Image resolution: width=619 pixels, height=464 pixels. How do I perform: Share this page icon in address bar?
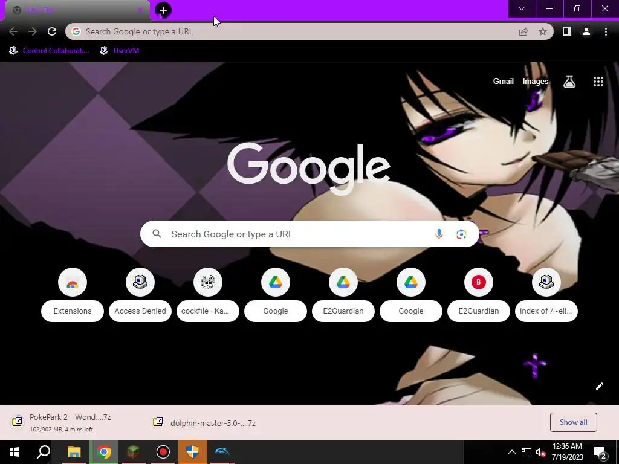point(523,31)
